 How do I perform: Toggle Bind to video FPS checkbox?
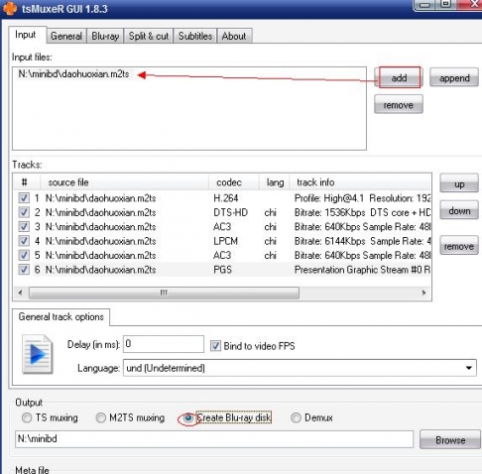pyautogui.click(x=215, y=346)
